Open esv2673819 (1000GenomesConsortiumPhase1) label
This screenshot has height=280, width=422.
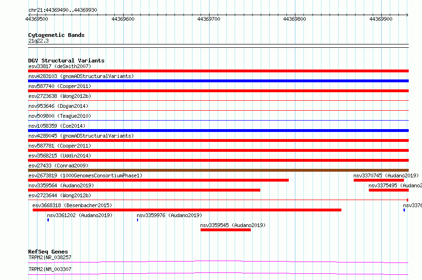point(85,175)
